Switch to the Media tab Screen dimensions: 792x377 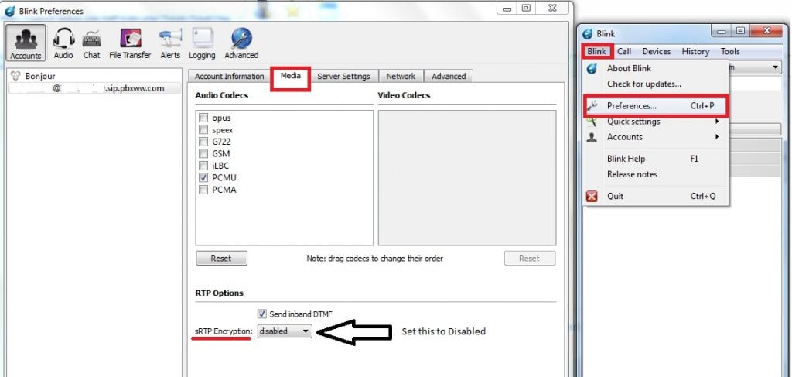pyautogui.click(x=291, y=77)
